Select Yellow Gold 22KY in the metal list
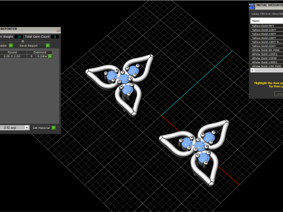Screen dimensions: 283x212 click(x=266, y=46)
